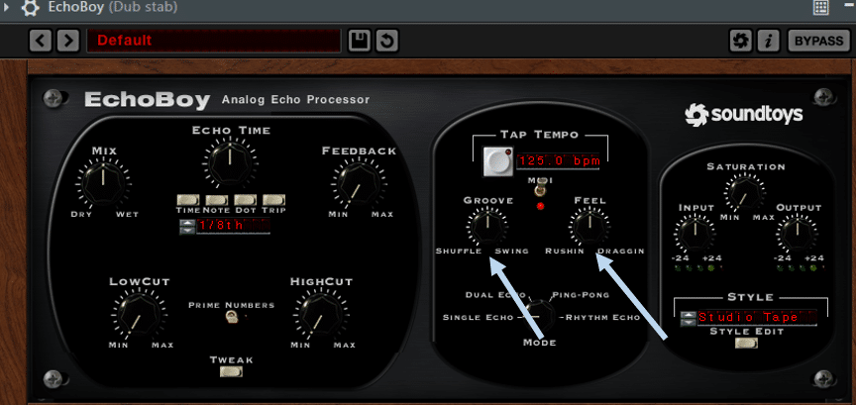The image size is (856, 405).
Task: Open the settings cog next to info
Action: tap(741, 41)
